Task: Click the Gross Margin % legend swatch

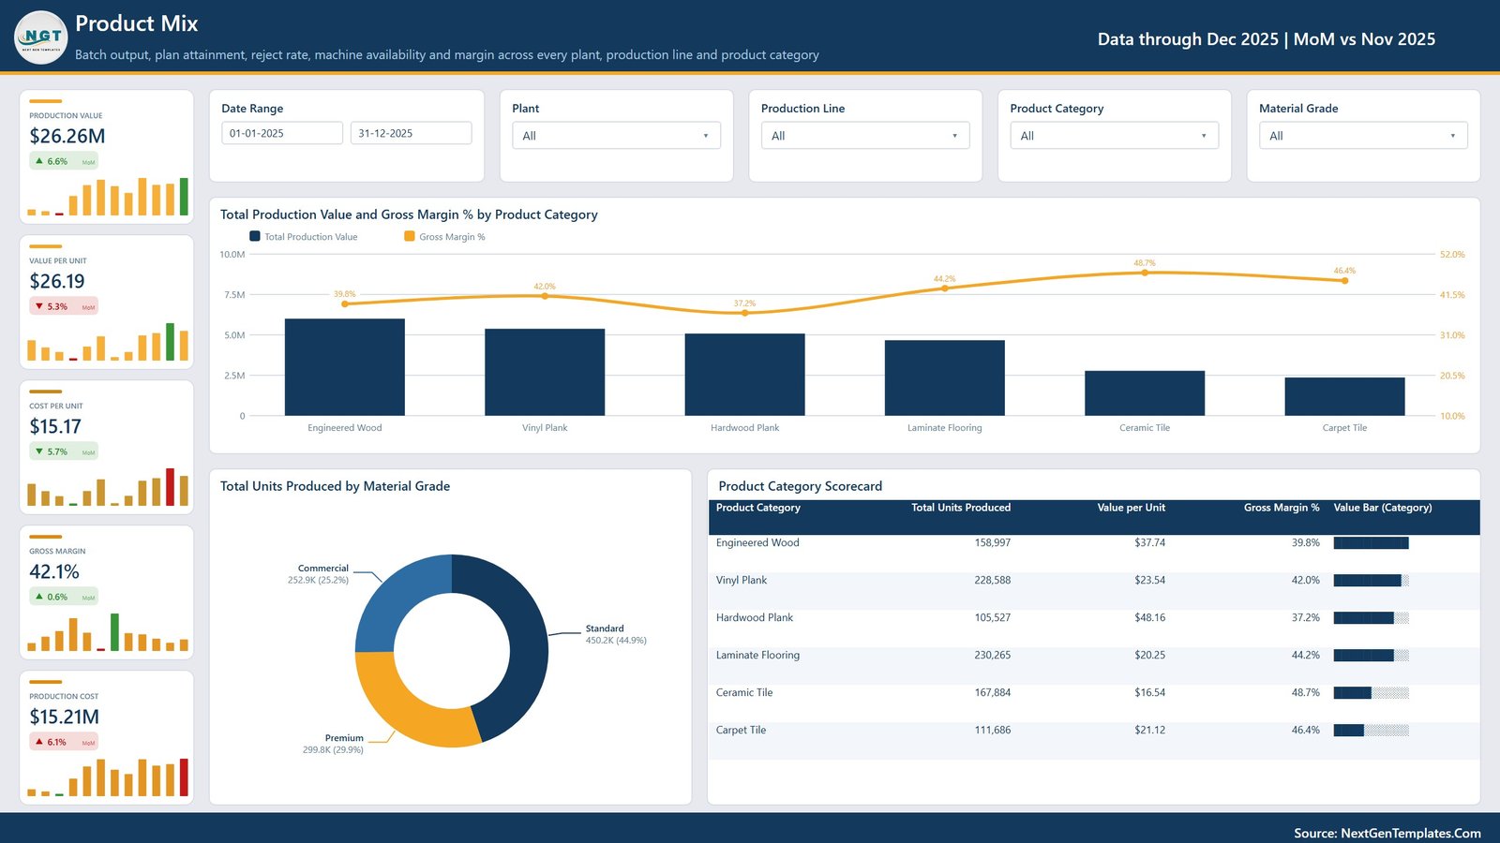Action: tap(410, 236)
